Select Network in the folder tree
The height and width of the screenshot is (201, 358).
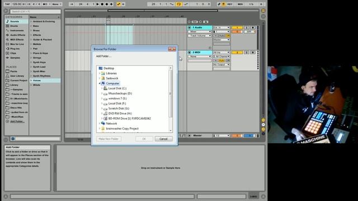click(111, 123)
